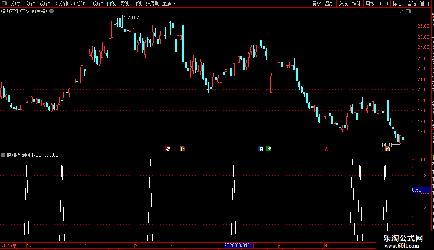Click the 榜 event marker

(183, 149)
